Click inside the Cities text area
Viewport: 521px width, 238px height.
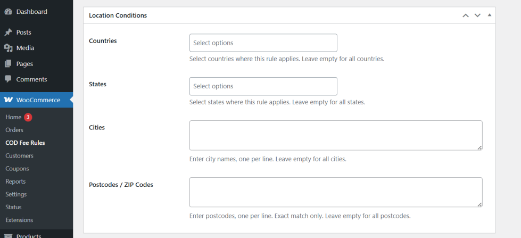pyautogui.click(x=335, y=135)
